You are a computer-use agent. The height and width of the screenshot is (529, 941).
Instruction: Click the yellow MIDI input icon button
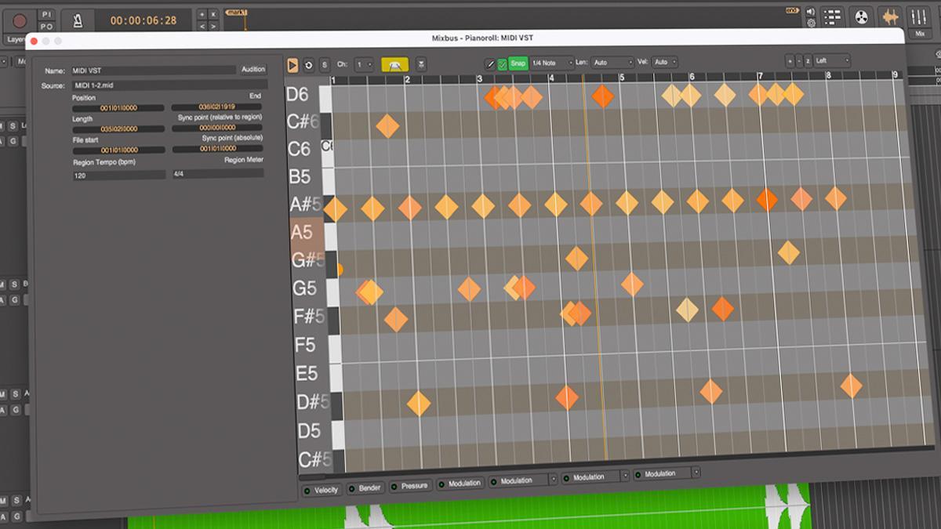pyautogui.click(x=394, y=65)
